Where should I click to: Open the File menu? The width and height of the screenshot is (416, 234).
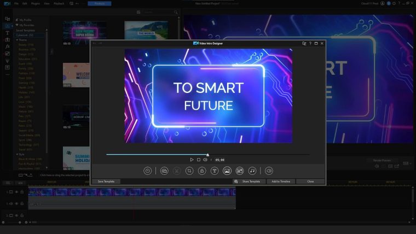coord(16,4)
